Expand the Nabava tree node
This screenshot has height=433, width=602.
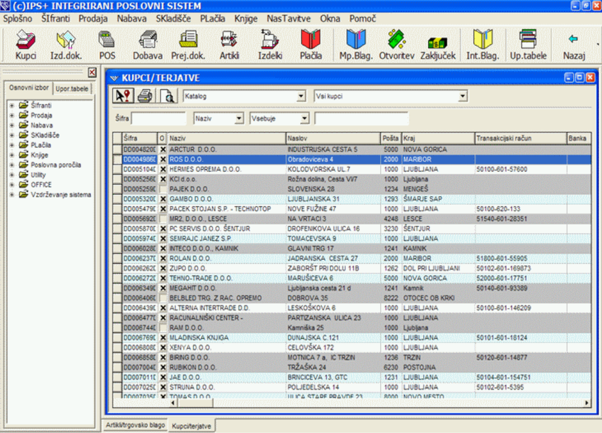[x=12, y=126]
